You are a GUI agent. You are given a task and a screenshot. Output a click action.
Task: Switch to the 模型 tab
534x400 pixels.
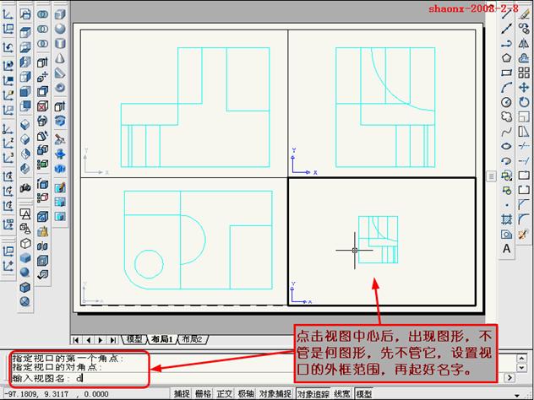(133, 339)
